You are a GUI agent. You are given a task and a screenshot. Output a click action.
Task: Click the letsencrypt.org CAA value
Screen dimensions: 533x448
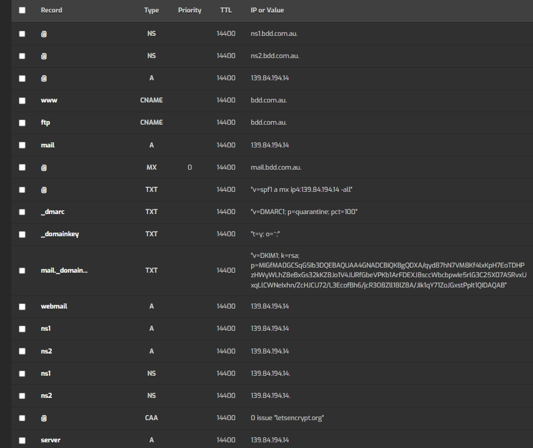[288, 418]
